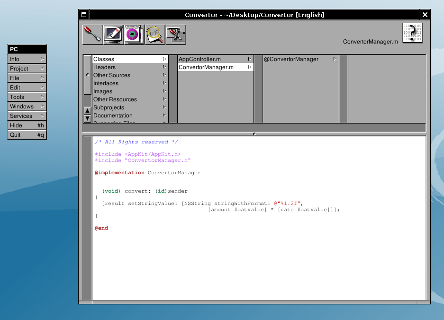Click browser scroll down arrow
The image size is (444, 320).
(87, 118)
